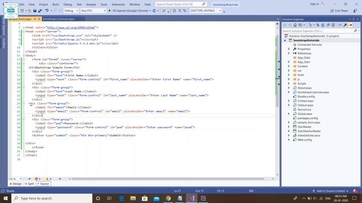Open the Windows Start menu
Viewport: 362px width, 203px height.
pyautogui.click(x=6, y=198)
